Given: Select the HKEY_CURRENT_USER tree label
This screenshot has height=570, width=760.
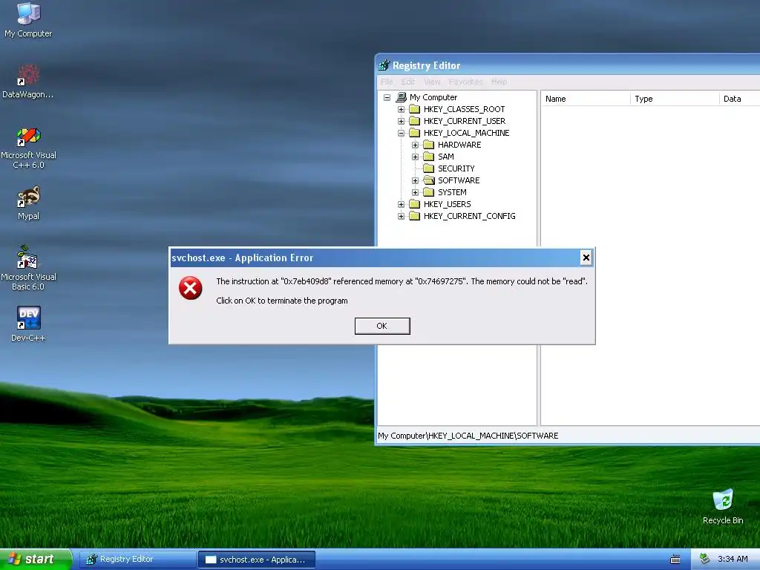Looking at the screenshot, I should (x=465, y=121).
